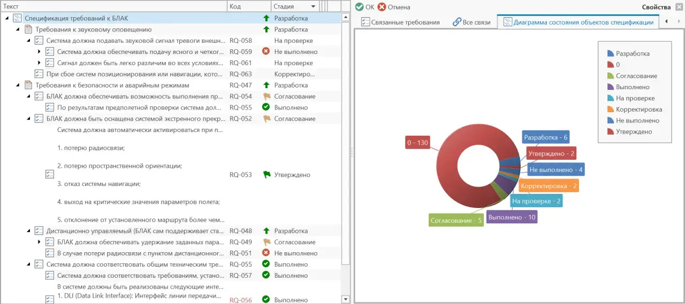Screen dimensions: 685x304
Task: Click the chain link icon on the Все связи tab
Action: point(456,22)
